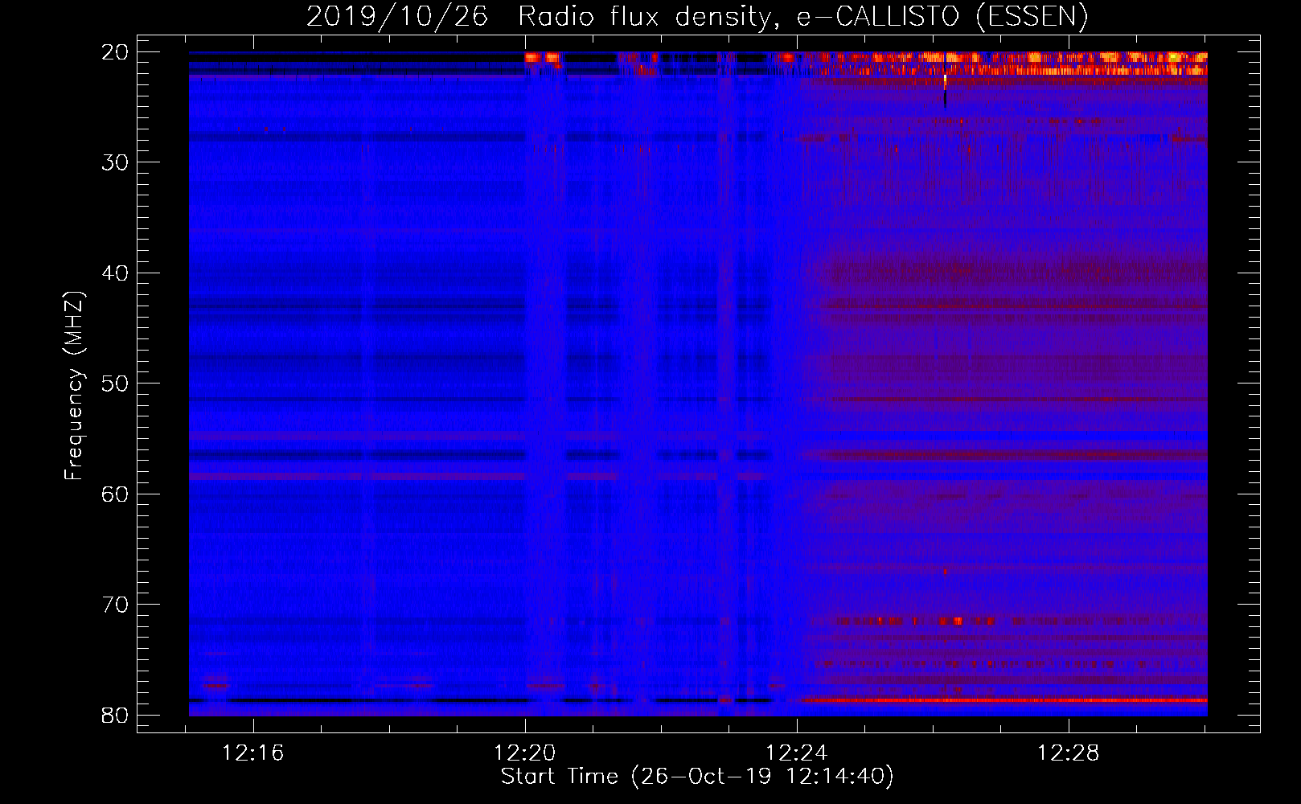Click the 50 MHz frequency tick label
The image size is (1301, 804).
click(x=115, y=384)
